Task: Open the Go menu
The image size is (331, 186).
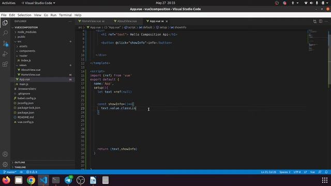Action: [x=46, y=15]
